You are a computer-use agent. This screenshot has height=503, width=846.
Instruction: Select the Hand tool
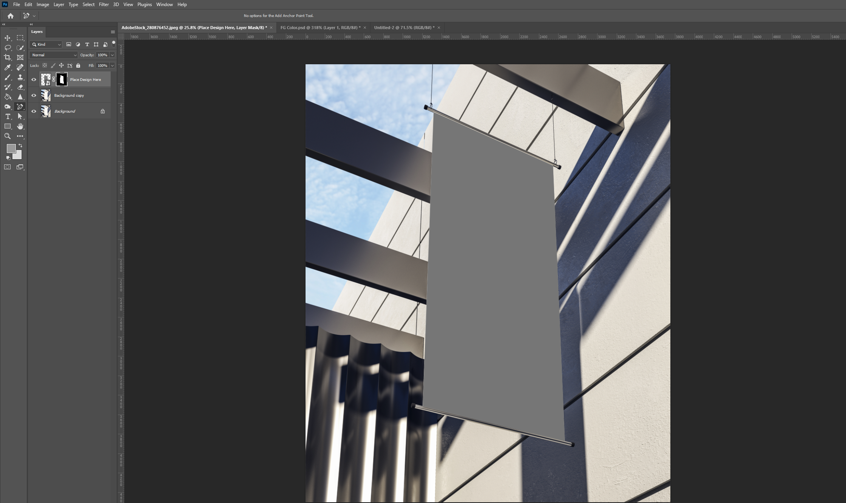click(x=20, y=126)
